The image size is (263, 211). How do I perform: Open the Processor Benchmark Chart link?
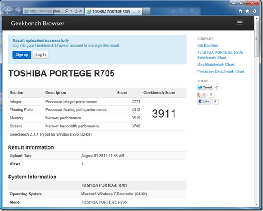[221, 71]
